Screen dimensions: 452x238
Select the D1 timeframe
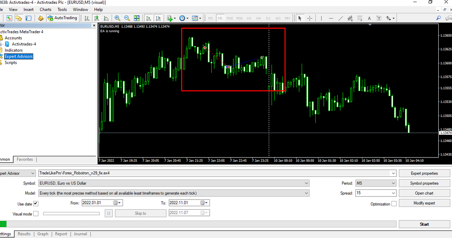(268, 18)
